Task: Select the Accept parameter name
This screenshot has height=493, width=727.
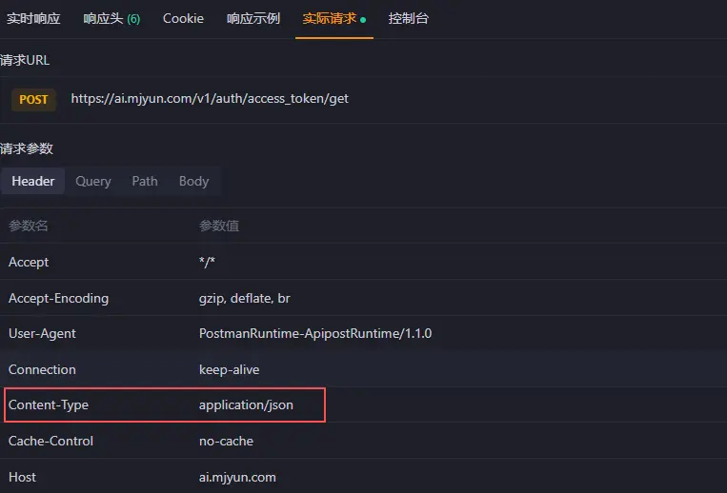Action: click(x=29, y=262)
